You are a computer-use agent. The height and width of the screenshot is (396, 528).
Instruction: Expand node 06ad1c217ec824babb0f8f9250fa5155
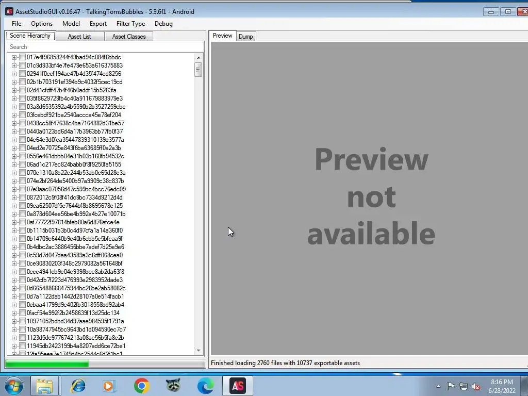(x=14, y=164)
